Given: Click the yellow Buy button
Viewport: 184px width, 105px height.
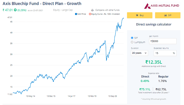Looking at the screenshot, I should point(140,15).
